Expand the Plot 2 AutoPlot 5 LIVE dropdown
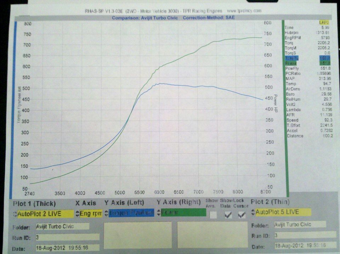 point(281,212)
